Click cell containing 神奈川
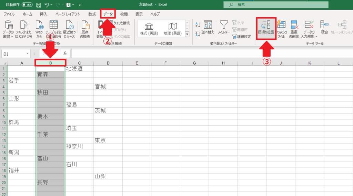The width and height of the screenshot is (353, 196). point(79,146)
